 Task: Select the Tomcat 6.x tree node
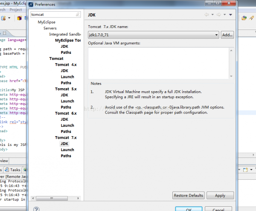[66, 113]
